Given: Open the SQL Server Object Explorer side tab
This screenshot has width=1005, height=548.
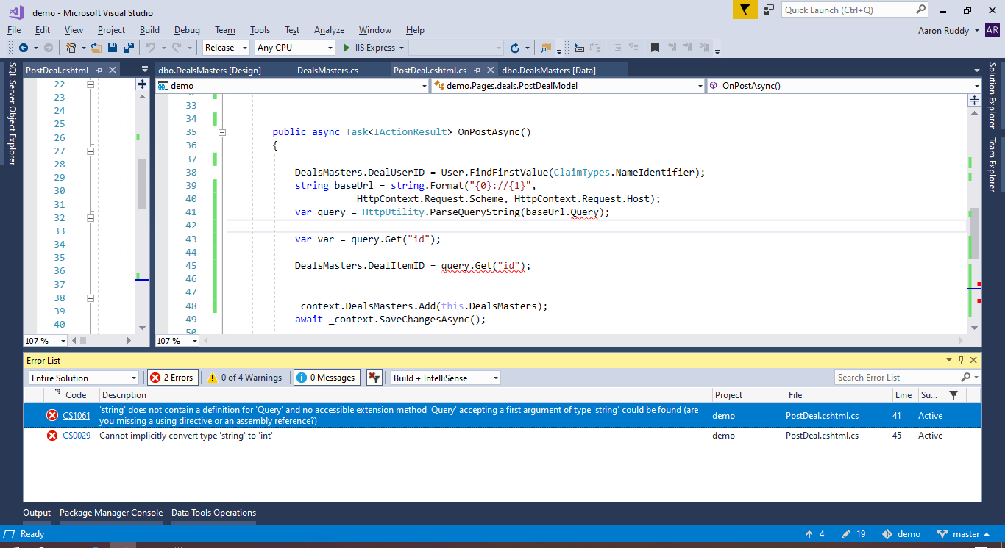Looking at the screenshot, I should [x=12, y=114].
